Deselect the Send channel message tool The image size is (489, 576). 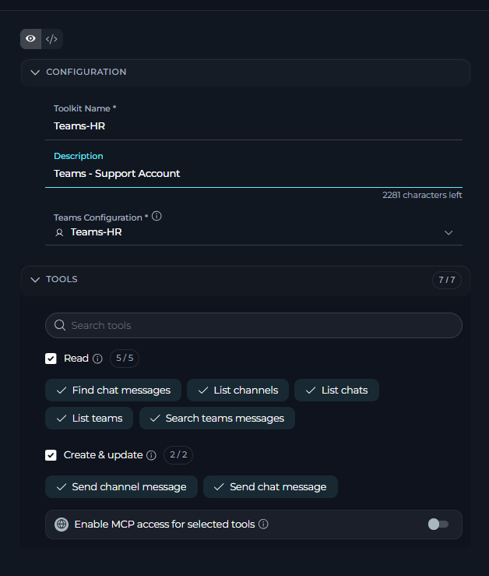[x=121, y=486]
